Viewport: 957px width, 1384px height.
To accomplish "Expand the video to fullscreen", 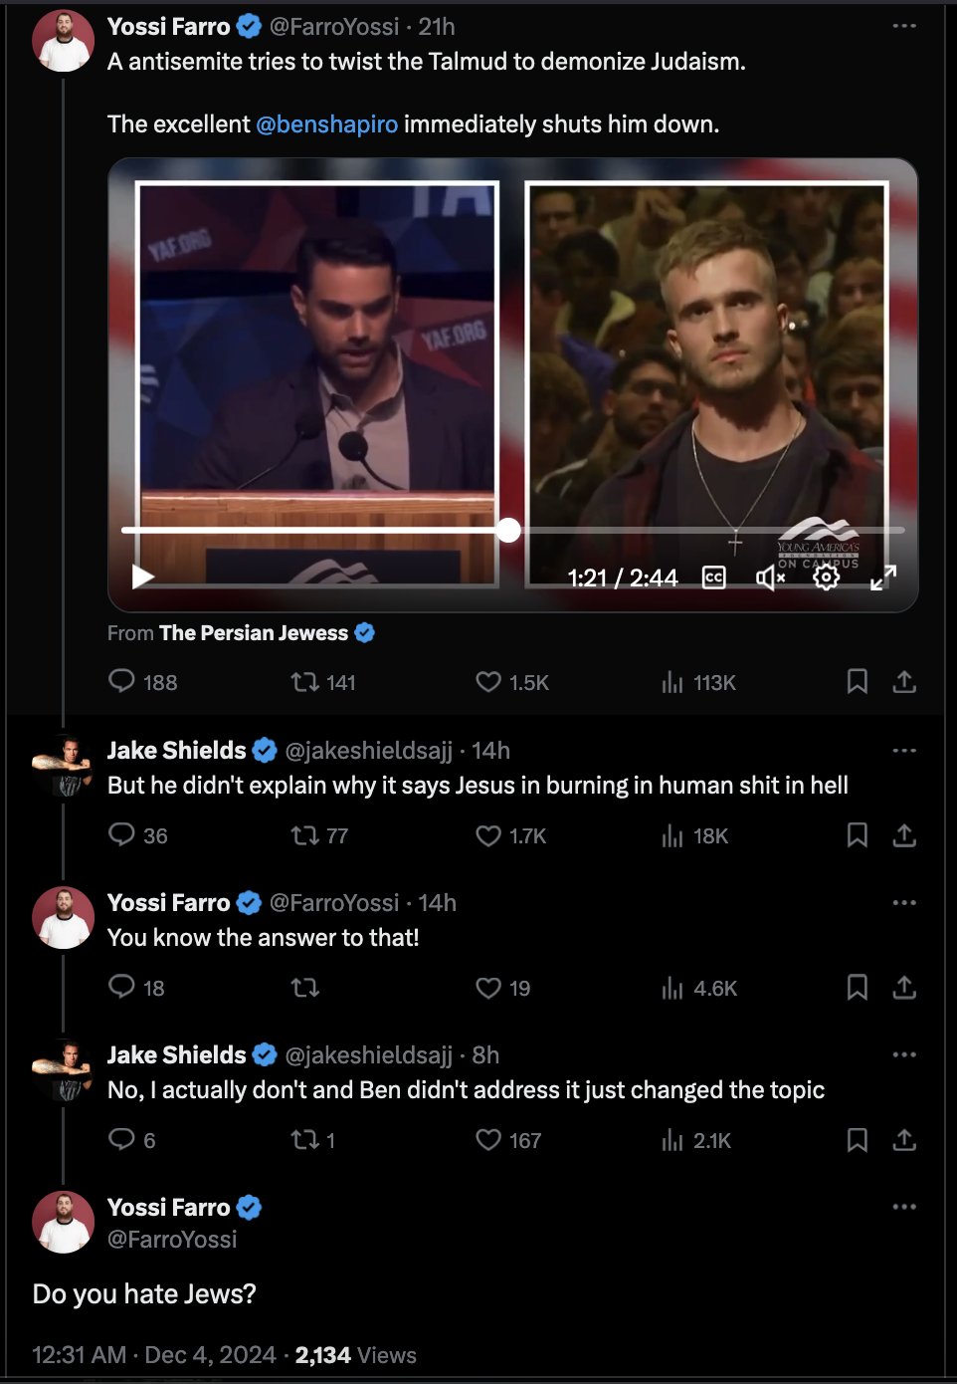I will pyautogui.click(x=883, y=577).
